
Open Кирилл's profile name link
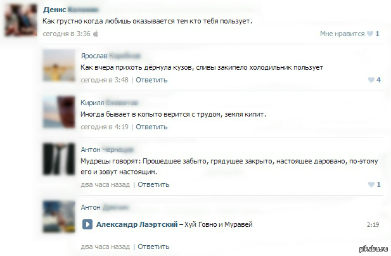109,103
